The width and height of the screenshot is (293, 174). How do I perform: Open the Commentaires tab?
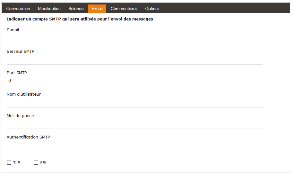(124, 9)
